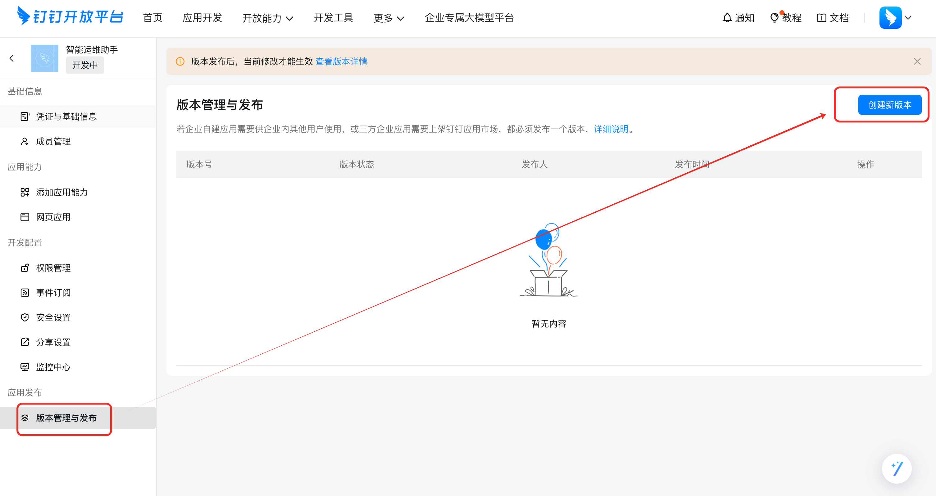936x496 pixels.
Task: Select 安全设置 in the sidebar
Action: (x=78, y=317)
